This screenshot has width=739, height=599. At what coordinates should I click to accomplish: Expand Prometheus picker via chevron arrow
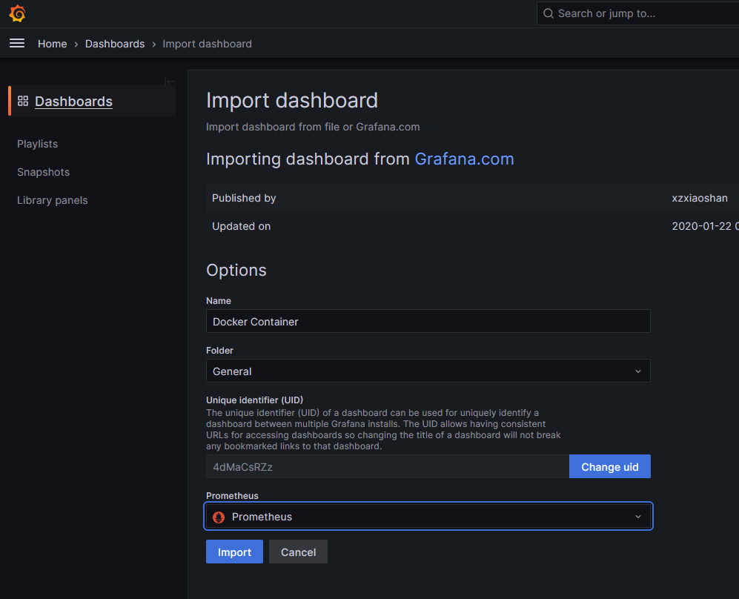click(637, 517)
